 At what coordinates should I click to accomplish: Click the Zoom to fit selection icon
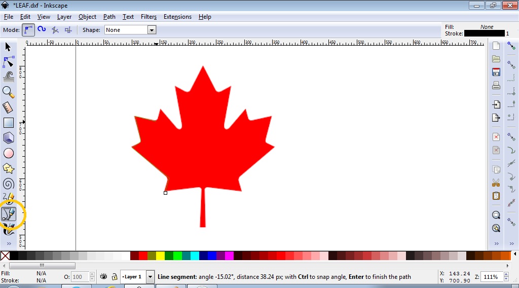click(x=496, y=215)
